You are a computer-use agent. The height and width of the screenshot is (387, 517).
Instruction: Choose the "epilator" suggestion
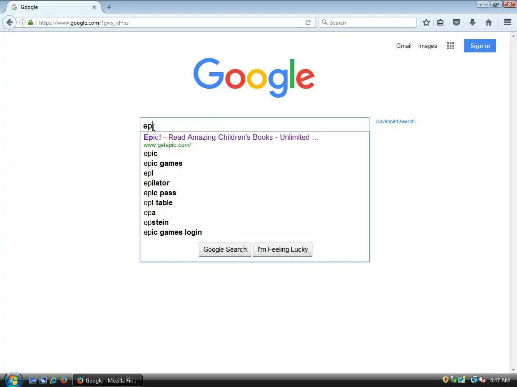254,183
